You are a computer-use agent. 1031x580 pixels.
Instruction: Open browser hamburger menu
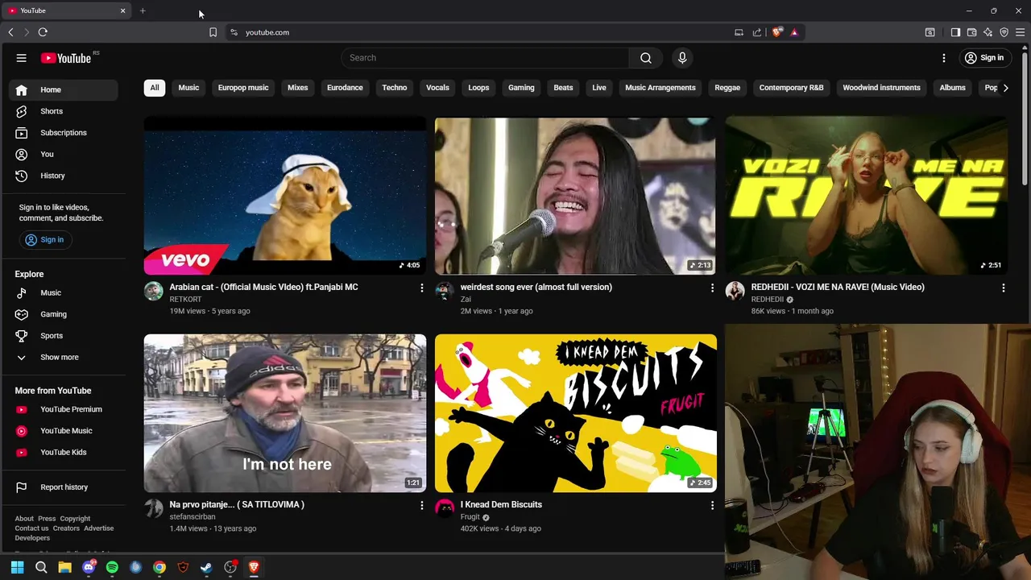(1020, 32)
